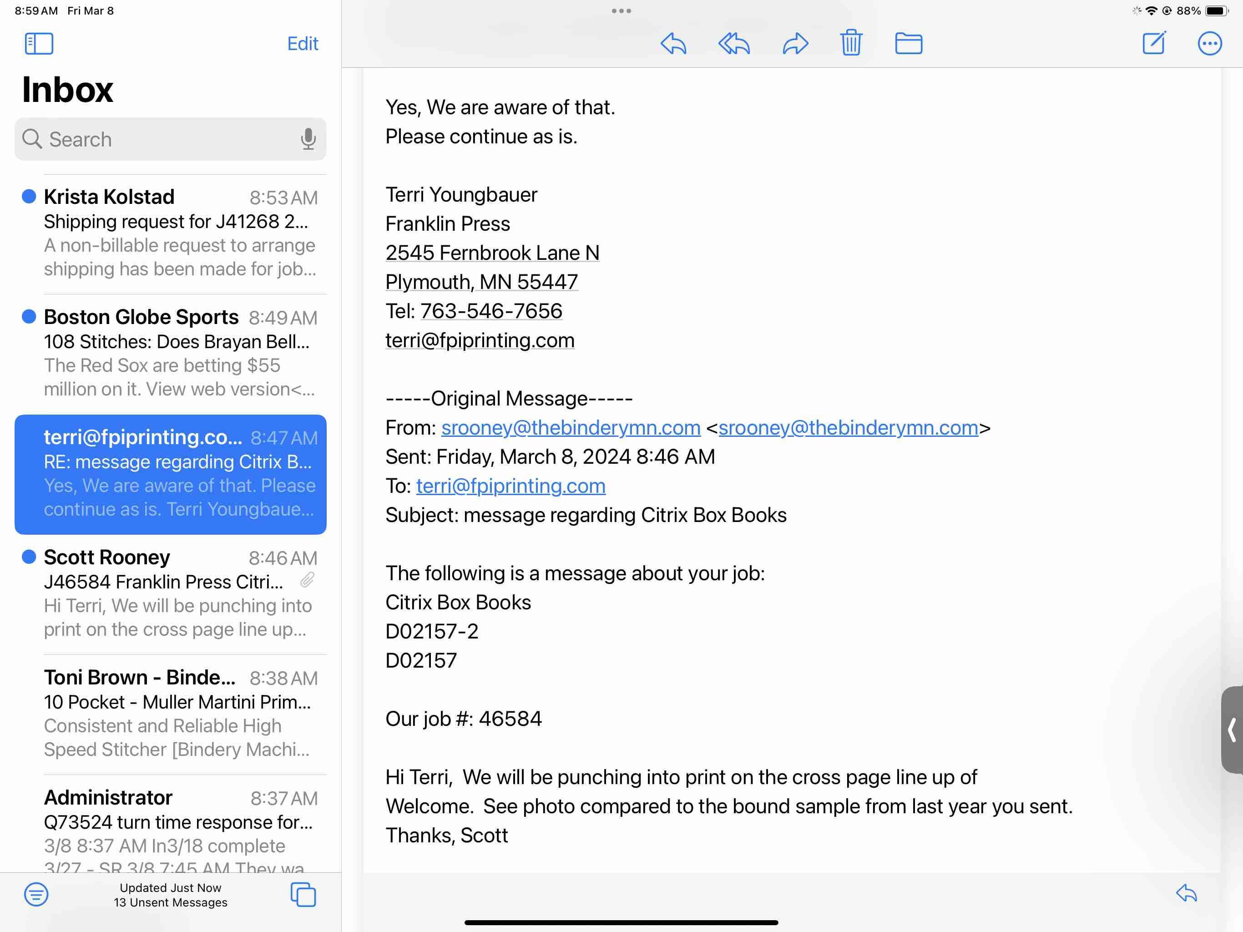
Task: Tap the Reply All double-arrow icon
Action: tap(734, 43)
